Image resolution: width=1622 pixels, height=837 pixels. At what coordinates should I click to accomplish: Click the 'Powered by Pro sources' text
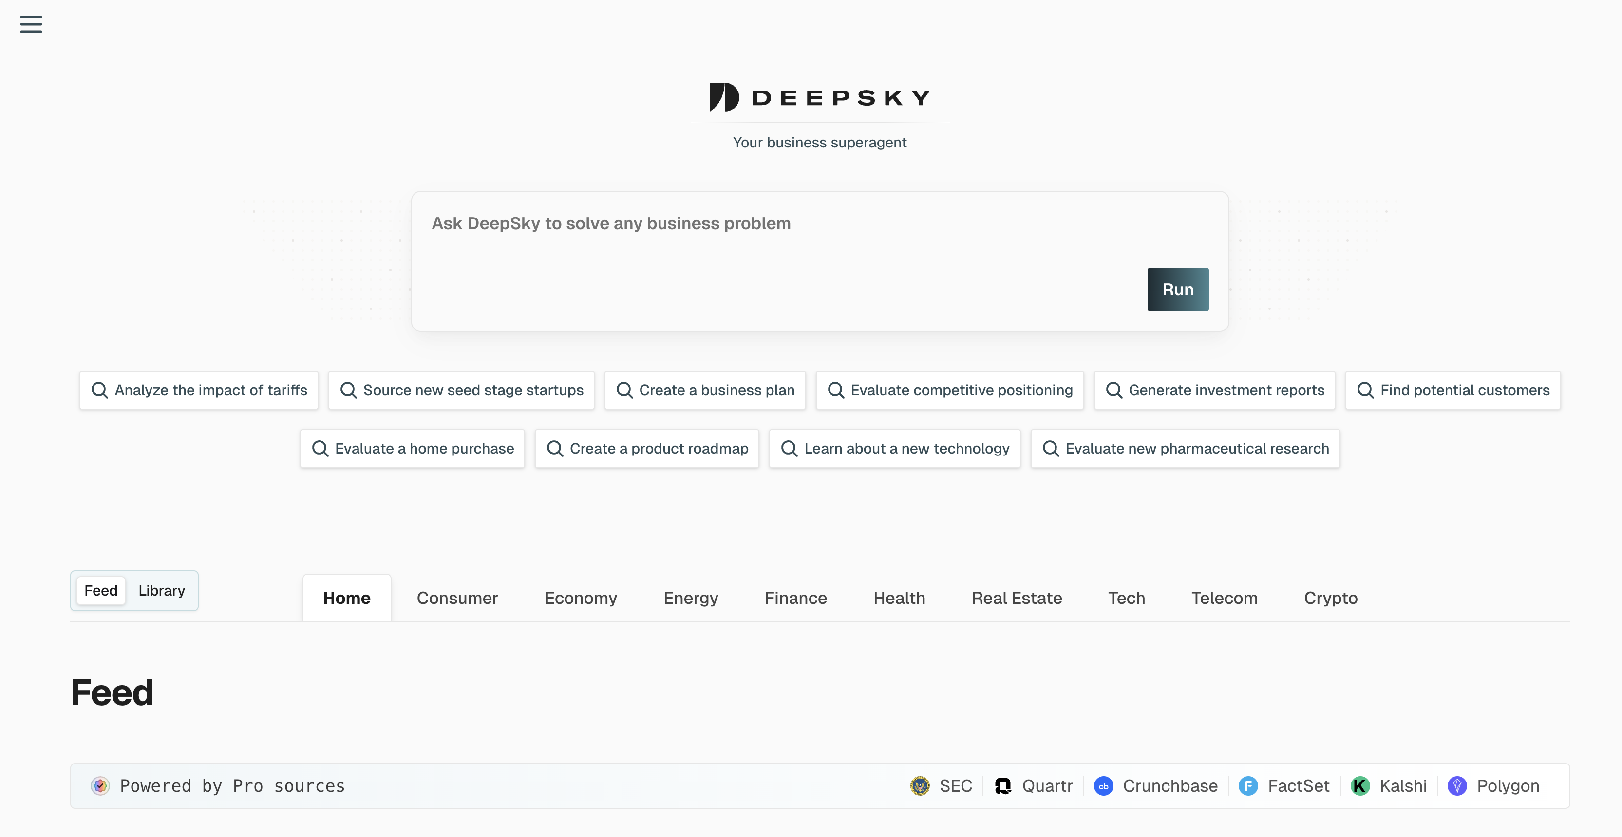pos(232,786)
